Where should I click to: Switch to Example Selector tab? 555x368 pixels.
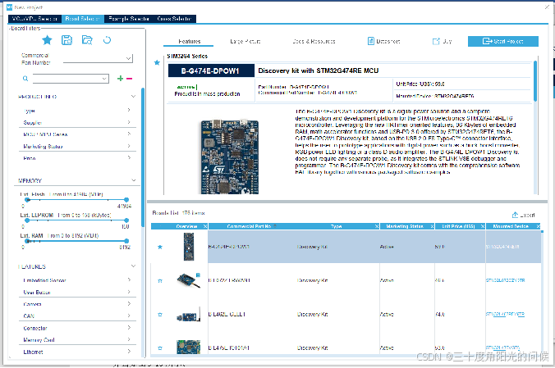point(128,19)
